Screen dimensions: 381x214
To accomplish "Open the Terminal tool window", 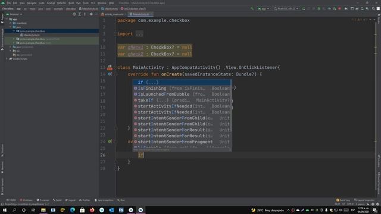I will click(43, 200).
